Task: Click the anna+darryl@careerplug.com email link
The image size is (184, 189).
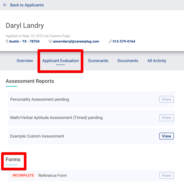Action: pos(76,41)
